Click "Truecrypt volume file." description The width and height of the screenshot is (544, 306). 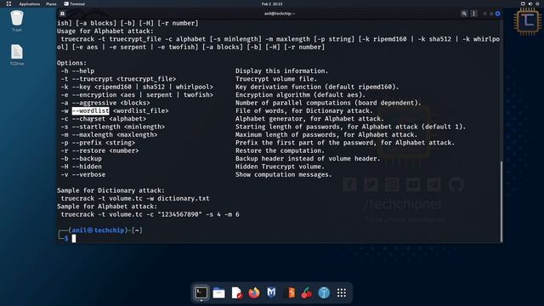tap(276, 79)
